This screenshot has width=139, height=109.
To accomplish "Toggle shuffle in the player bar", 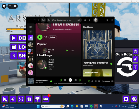I will pos(61,80).
